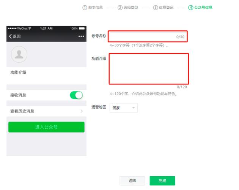The image size is (239, 190).
Task: Click the 帐号名称 input field
Action: (x=148, y=36)
